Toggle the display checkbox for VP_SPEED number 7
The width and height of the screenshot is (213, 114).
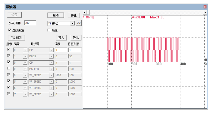(8, 93)
